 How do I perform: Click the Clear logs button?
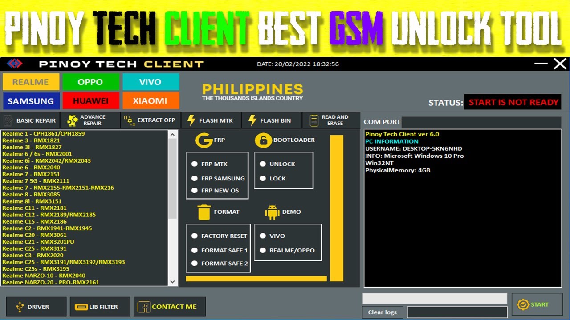tap(383, 312)
